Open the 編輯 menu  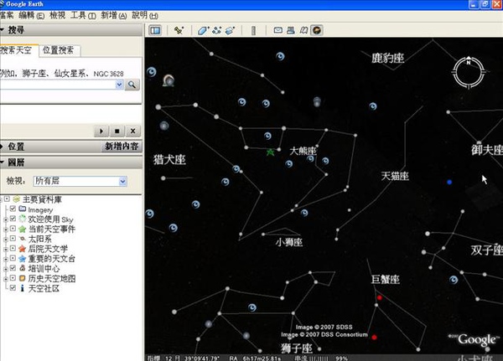coord(32,15)
